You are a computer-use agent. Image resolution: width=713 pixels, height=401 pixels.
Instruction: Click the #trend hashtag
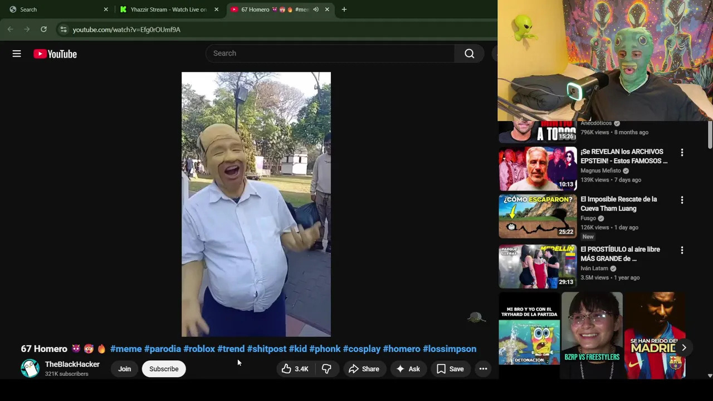(x=231, y=349)
